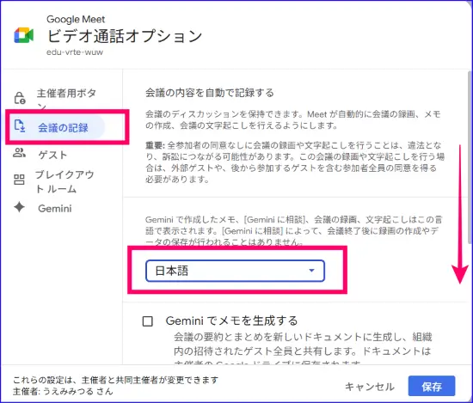Click the ビデオ通話オプション dialog title

point(125,36)
